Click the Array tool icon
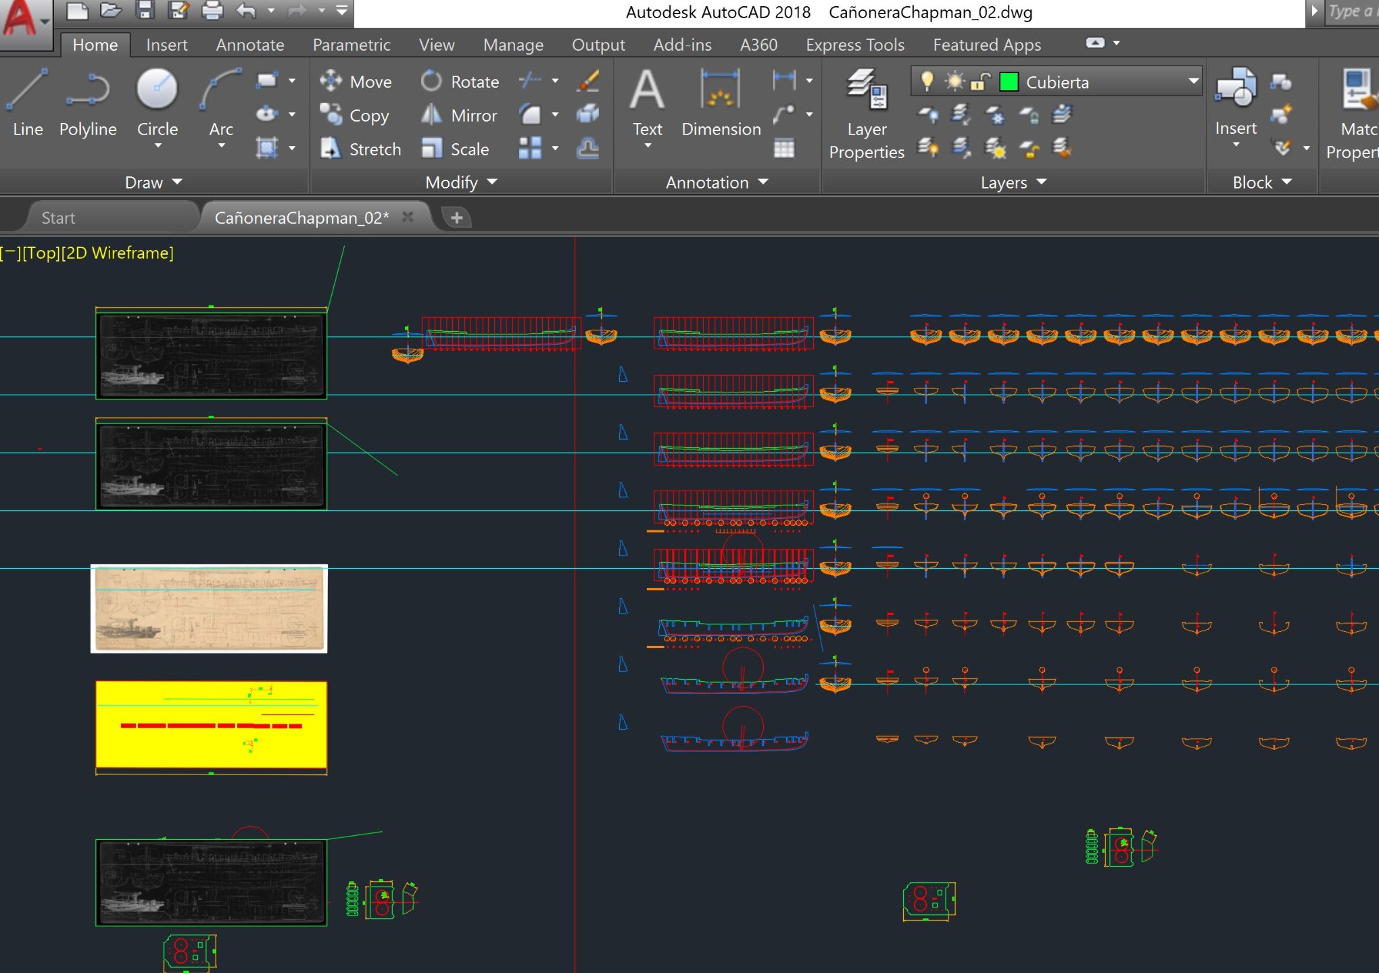This screenshot has height=973, width=1379. 531,149
